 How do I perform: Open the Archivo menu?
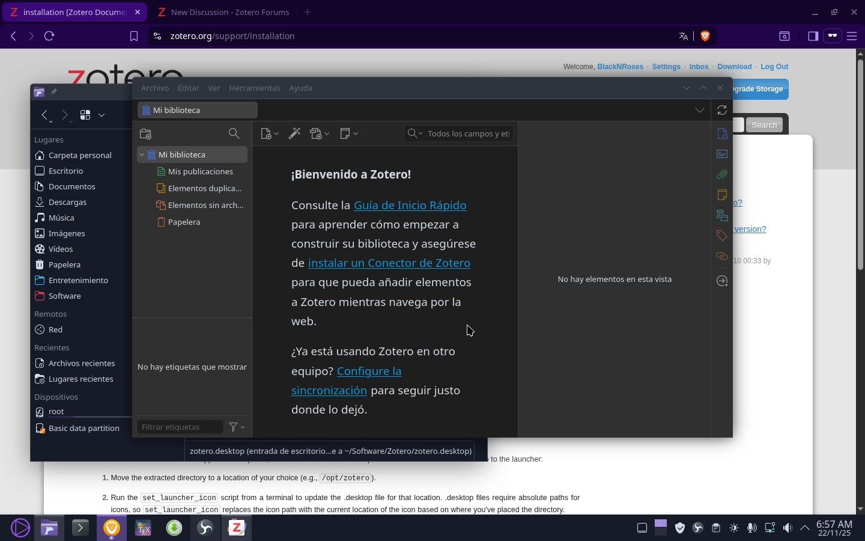155,88
